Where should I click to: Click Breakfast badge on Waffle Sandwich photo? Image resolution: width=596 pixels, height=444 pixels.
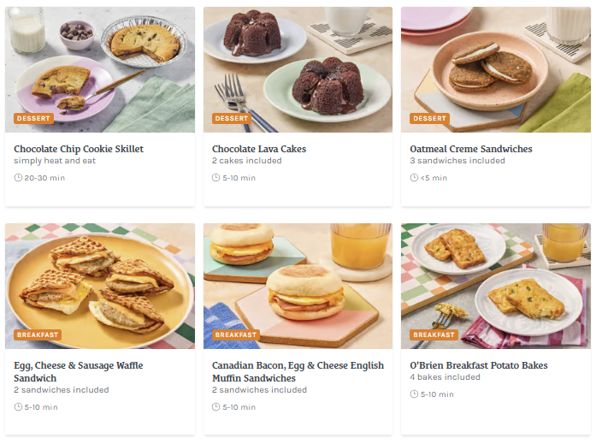pyautogui.click(x=37, y=335)
